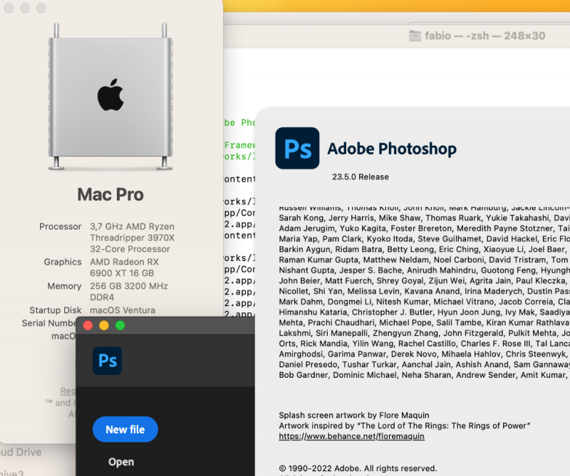Click the 'Artwork inspired by The Lord of The Rings' line
Screen dimensions: 570x476
(x=405, y=425)
